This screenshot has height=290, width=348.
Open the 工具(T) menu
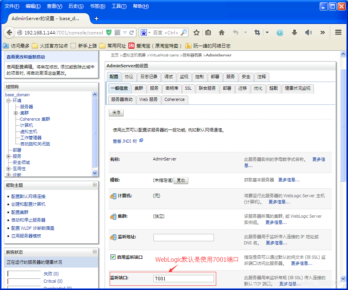[x=119, y=6]
